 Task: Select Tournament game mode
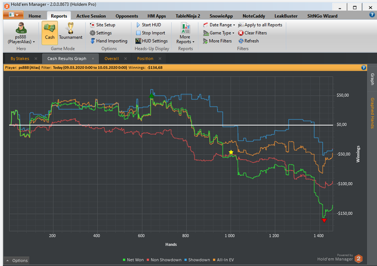[x=71, y=31]
